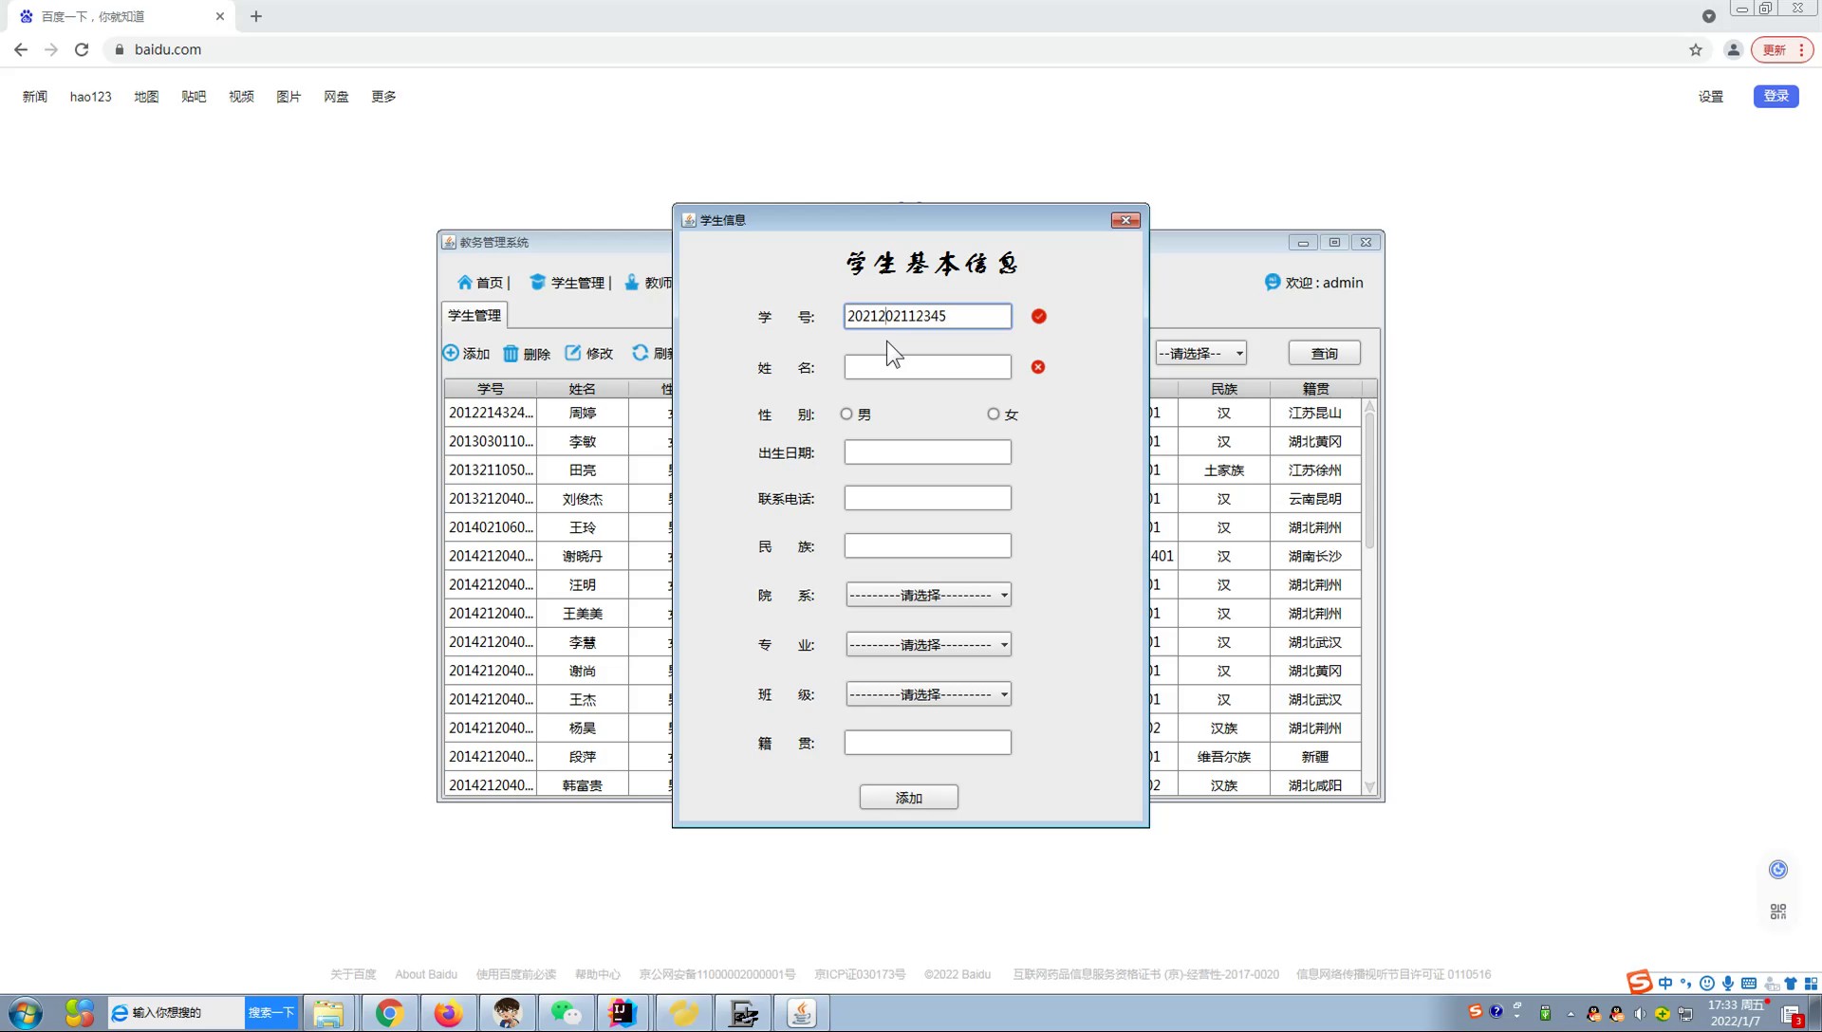
Task: Click the 学生管理 graduation cap icon
Action: point(537,283)
